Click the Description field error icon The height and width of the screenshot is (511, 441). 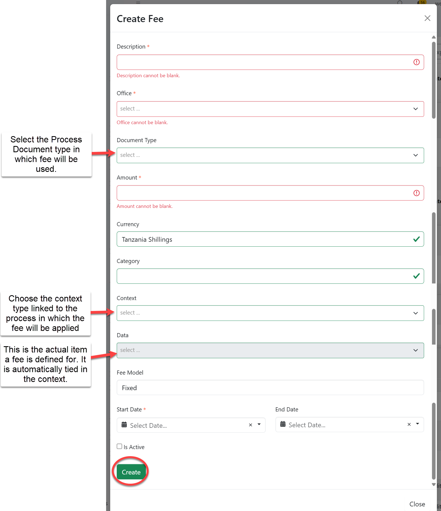(416, 62)
